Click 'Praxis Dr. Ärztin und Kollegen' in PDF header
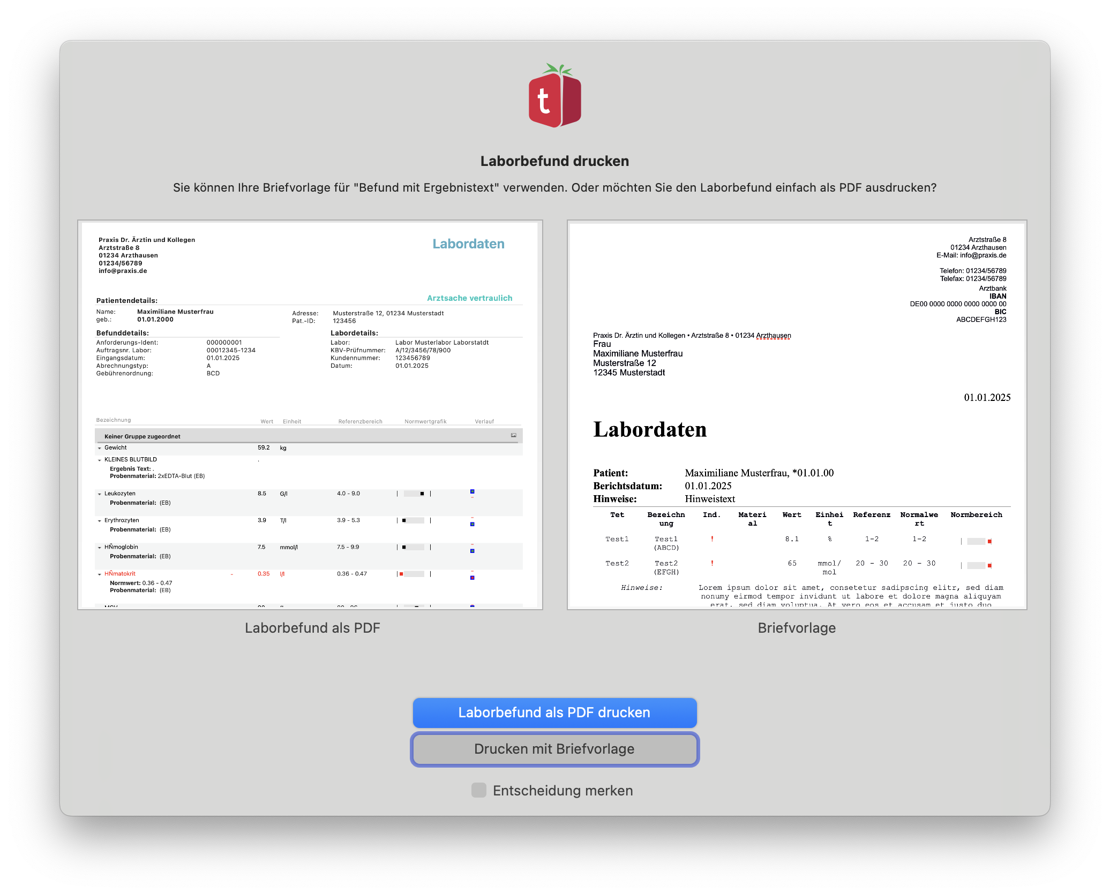 pyautogui.click(x=147, y=240)
